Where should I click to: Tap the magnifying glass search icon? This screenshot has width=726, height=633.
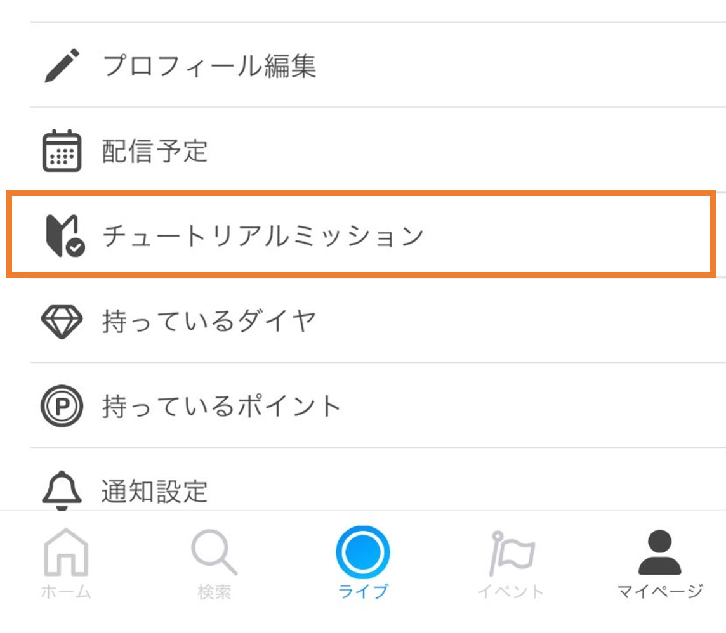(214, 552)
